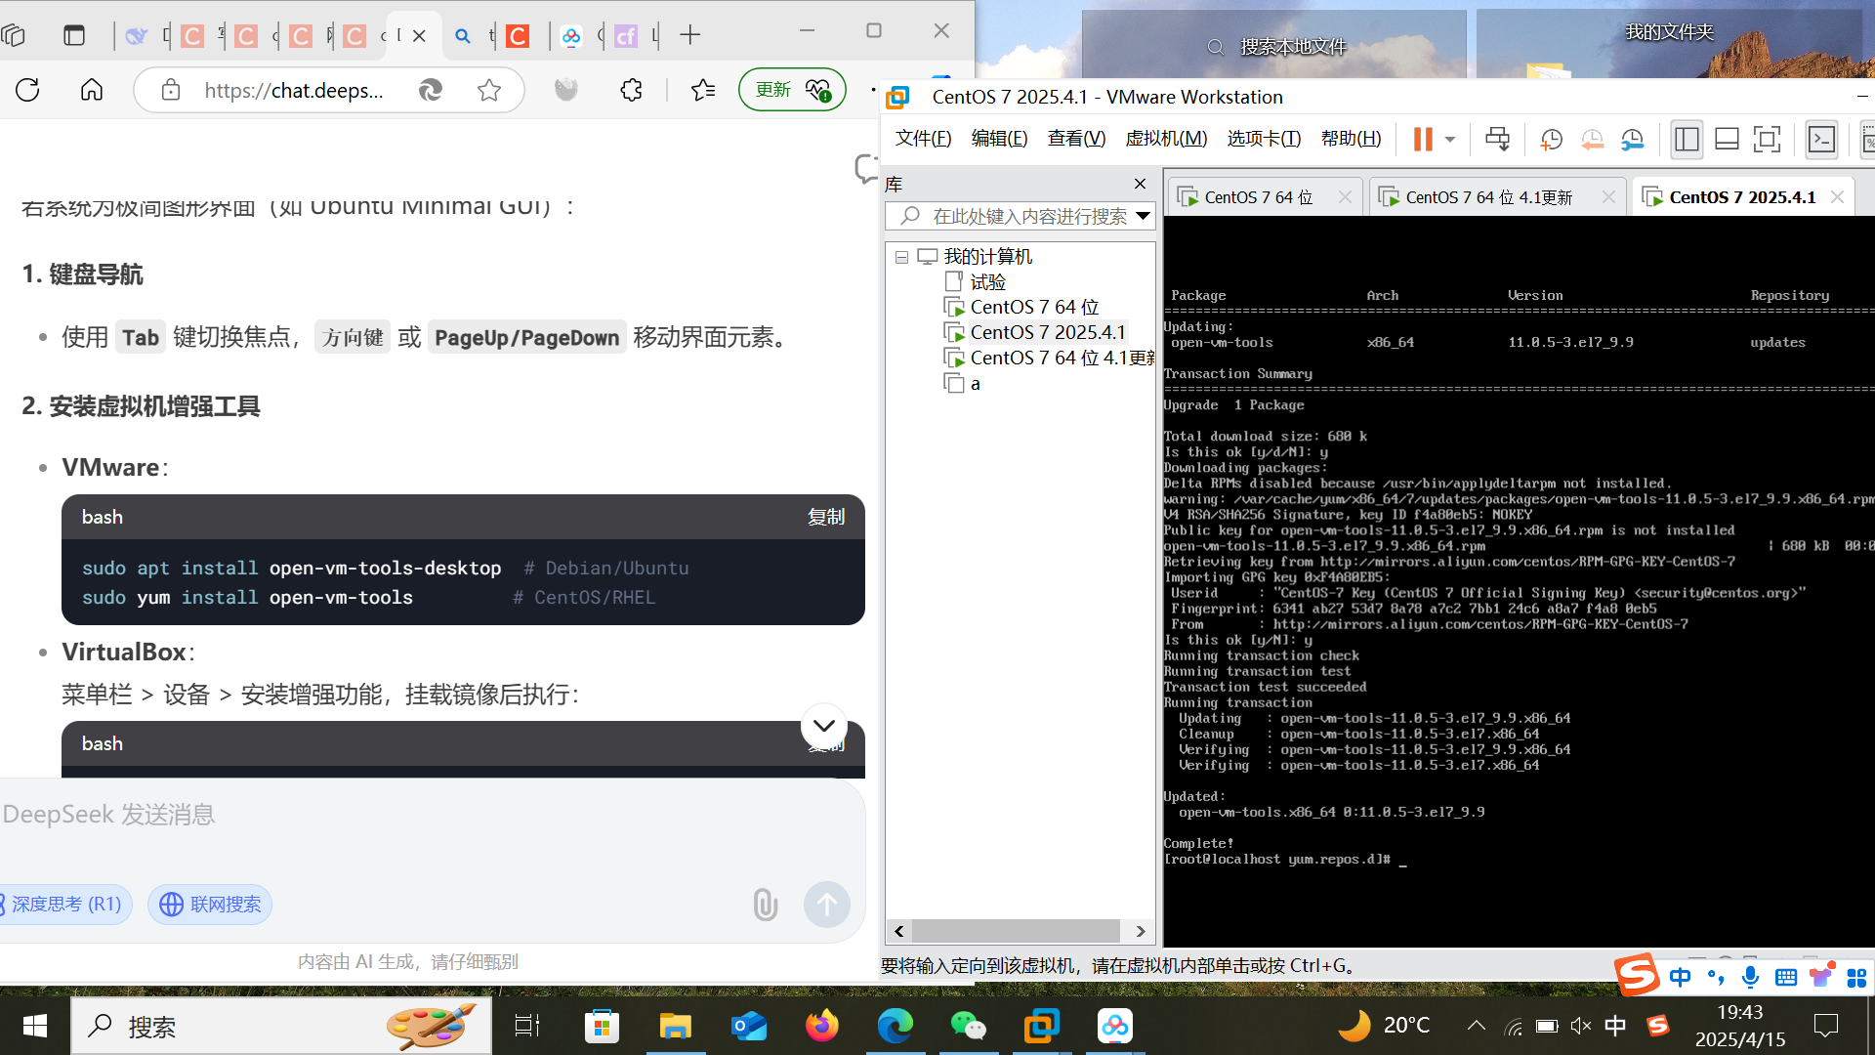Toggle the console view button

pyautogui.click(x=1822, y=139)
